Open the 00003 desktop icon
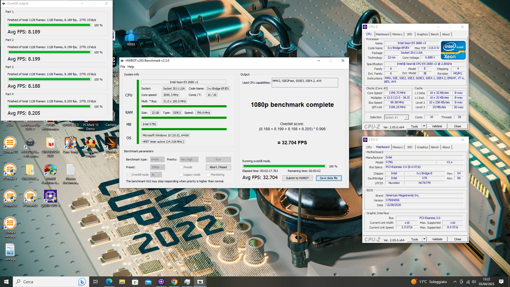The image size is (510, 287). [x=131, y=38]
